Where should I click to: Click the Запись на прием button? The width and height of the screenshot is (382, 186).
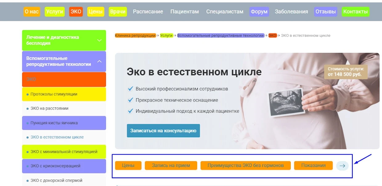[x=171, y=165]
